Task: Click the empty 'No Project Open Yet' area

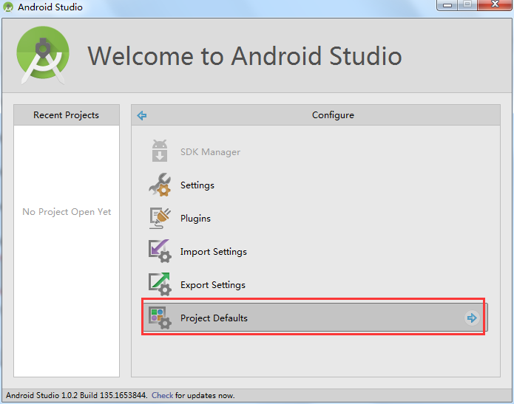Action: coord(67,212)
